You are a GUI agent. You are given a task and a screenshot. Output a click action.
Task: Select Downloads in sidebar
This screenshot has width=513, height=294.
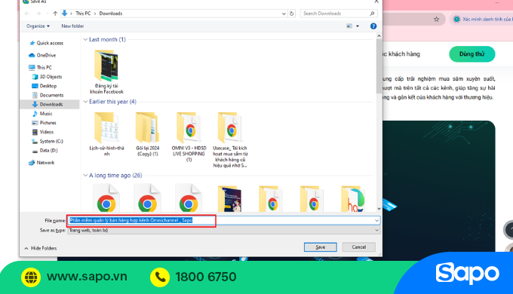coord(49,104)
